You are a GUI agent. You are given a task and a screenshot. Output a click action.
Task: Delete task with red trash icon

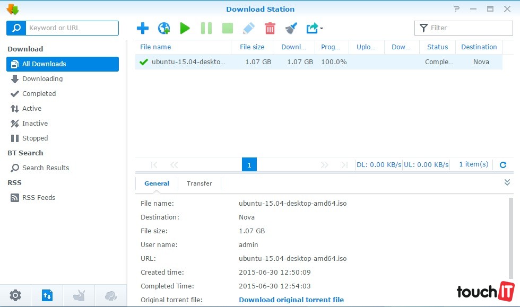[x=270, y=28]
